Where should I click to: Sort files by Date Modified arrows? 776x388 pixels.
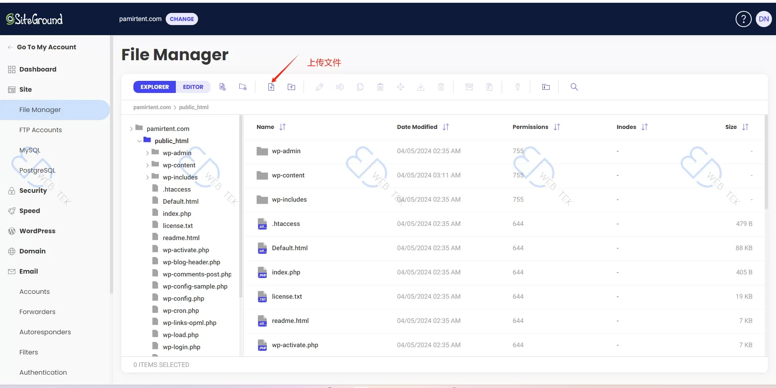pyautogui.click(x=446, y=127)
